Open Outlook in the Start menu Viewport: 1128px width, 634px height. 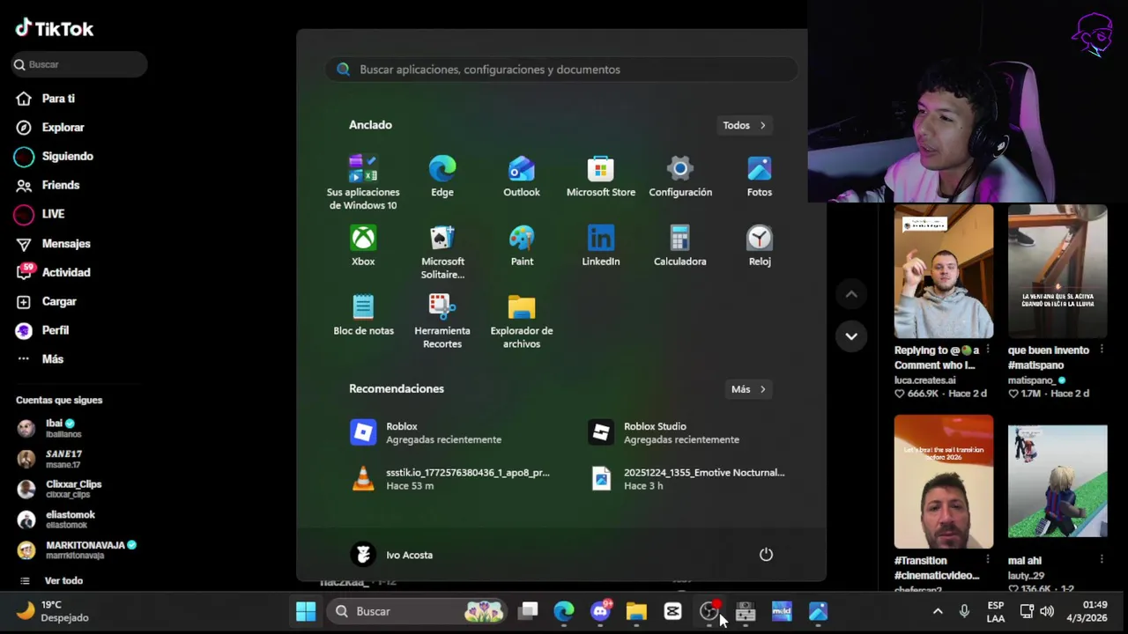522,177
